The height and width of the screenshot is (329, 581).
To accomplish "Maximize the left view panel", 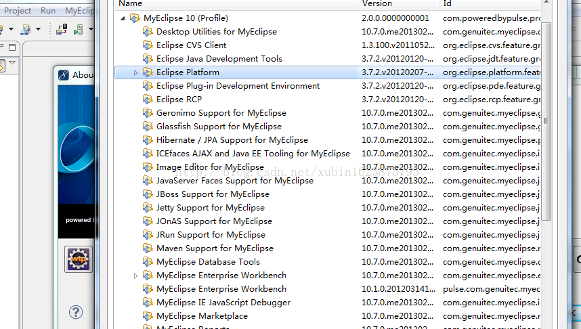I will [12, 47].
